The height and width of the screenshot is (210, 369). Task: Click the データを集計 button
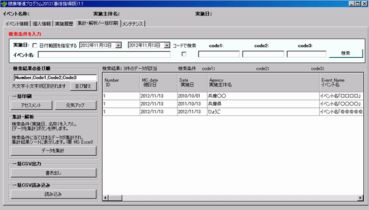[54, 151]
